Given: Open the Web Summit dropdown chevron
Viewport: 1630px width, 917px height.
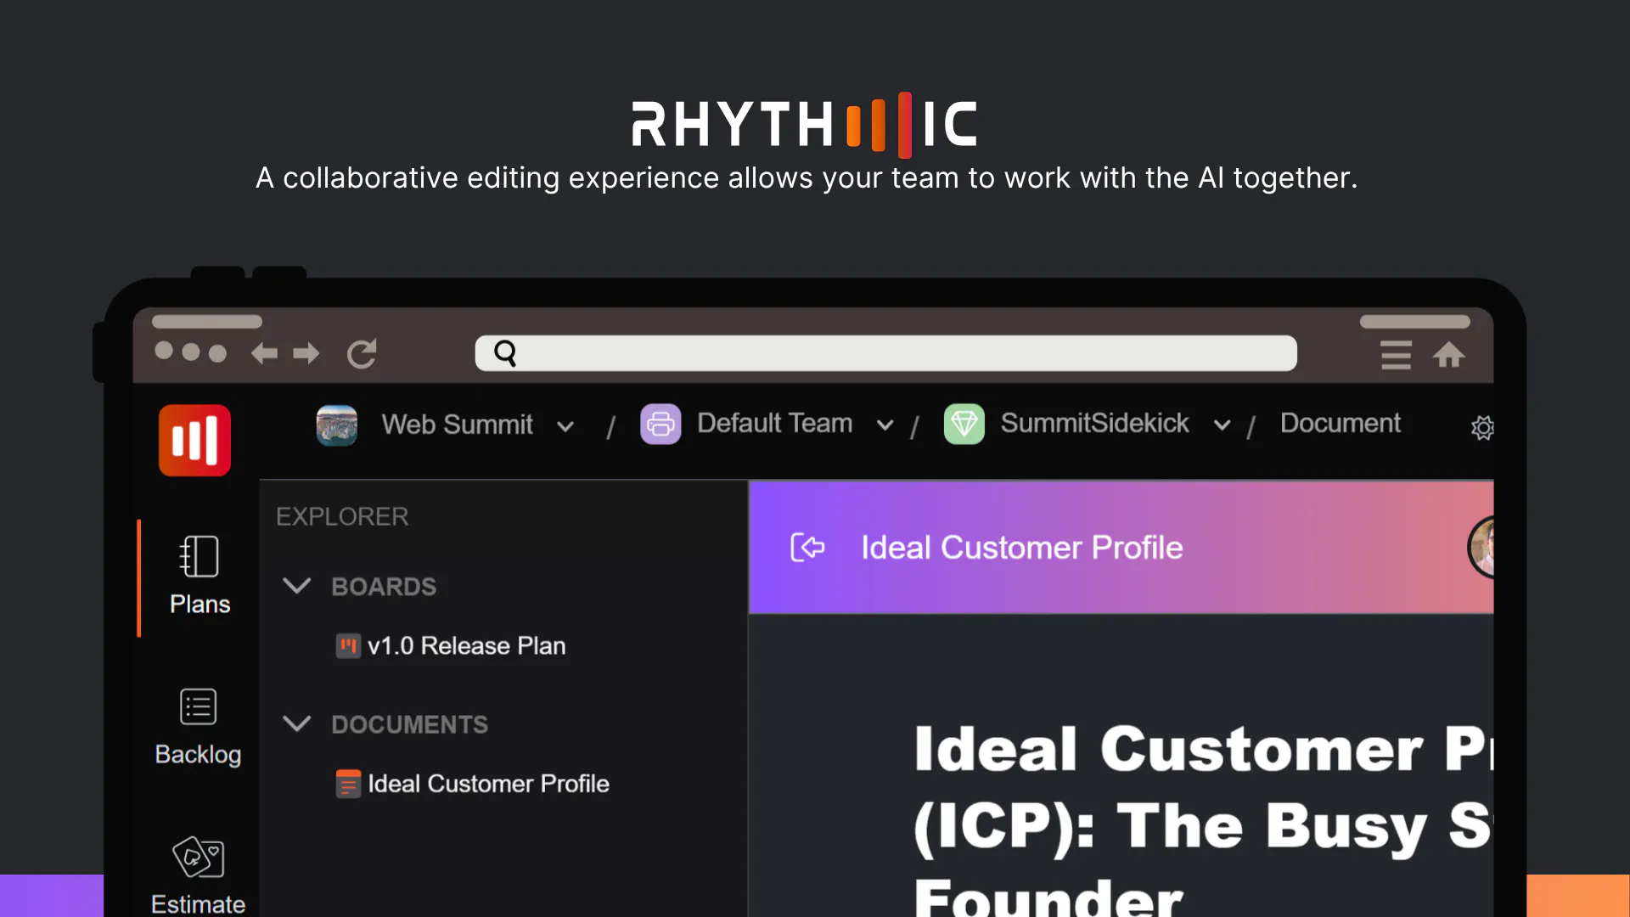Looking at the screenshot, I should pos(565,426).
